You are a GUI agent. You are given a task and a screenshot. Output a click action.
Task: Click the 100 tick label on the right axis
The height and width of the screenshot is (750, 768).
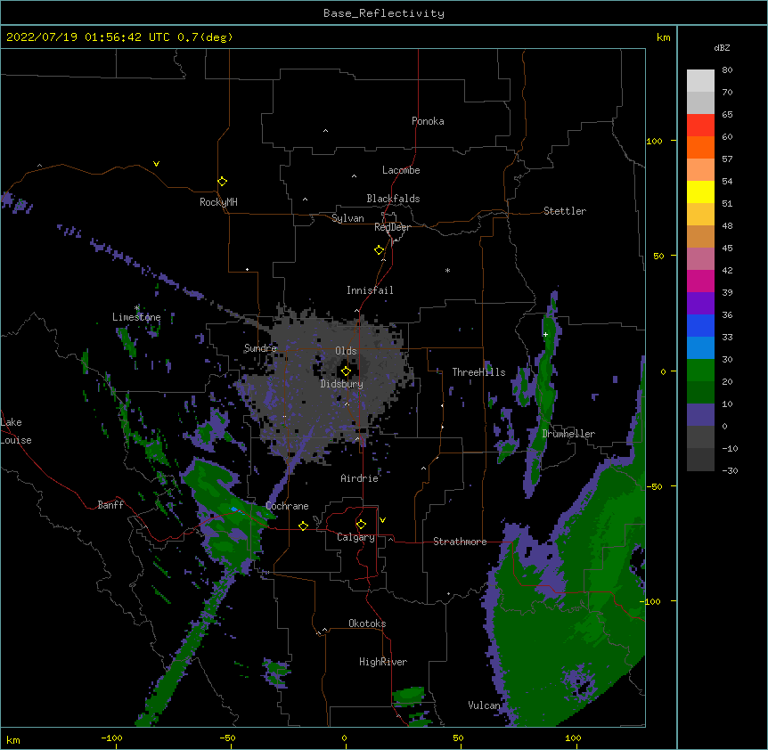point(654,141)
